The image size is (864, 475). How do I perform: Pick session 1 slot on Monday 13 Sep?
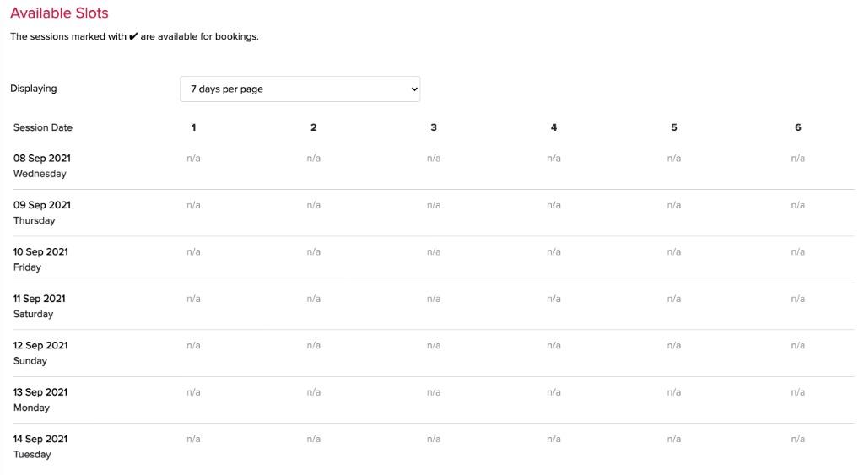[x=193, y=392]
